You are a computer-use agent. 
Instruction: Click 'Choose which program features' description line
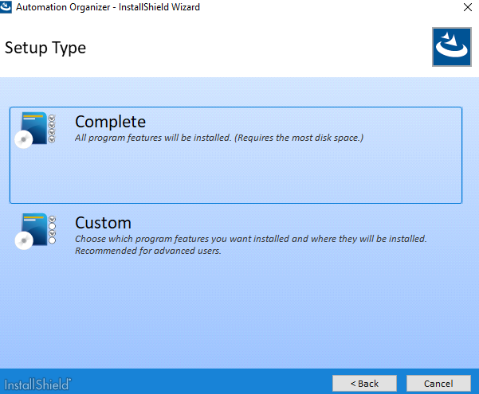pyautogui.click(x=250, y=239)
